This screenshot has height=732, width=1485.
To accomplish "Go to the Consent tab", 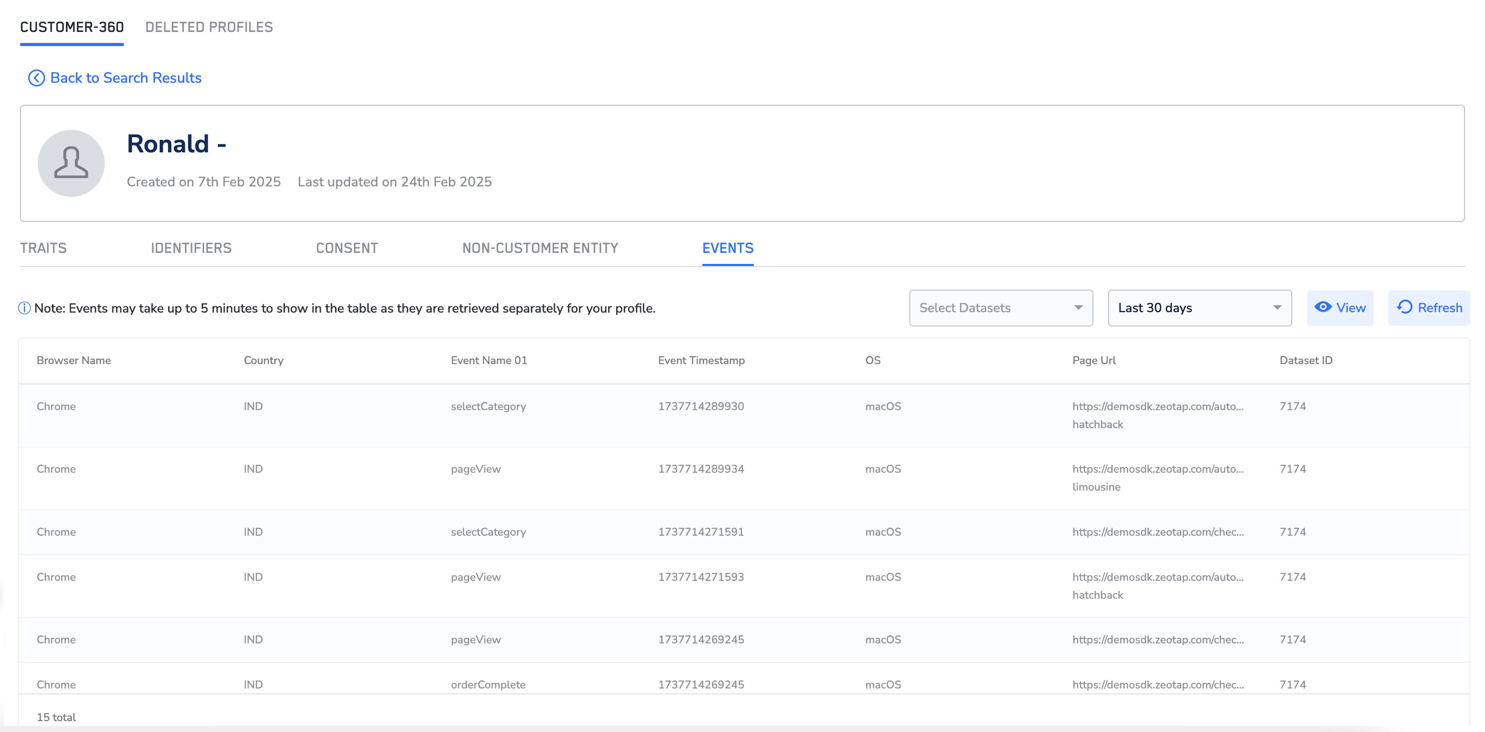I will [x=347, y=248].
